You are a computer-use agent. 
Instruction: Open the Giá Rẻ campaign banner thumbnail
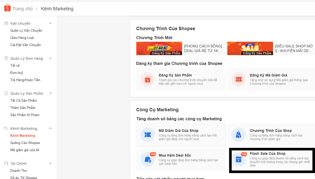tap(159, 48)
